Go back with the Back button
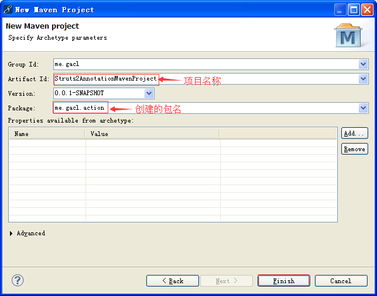 click(x=173, y=281)
